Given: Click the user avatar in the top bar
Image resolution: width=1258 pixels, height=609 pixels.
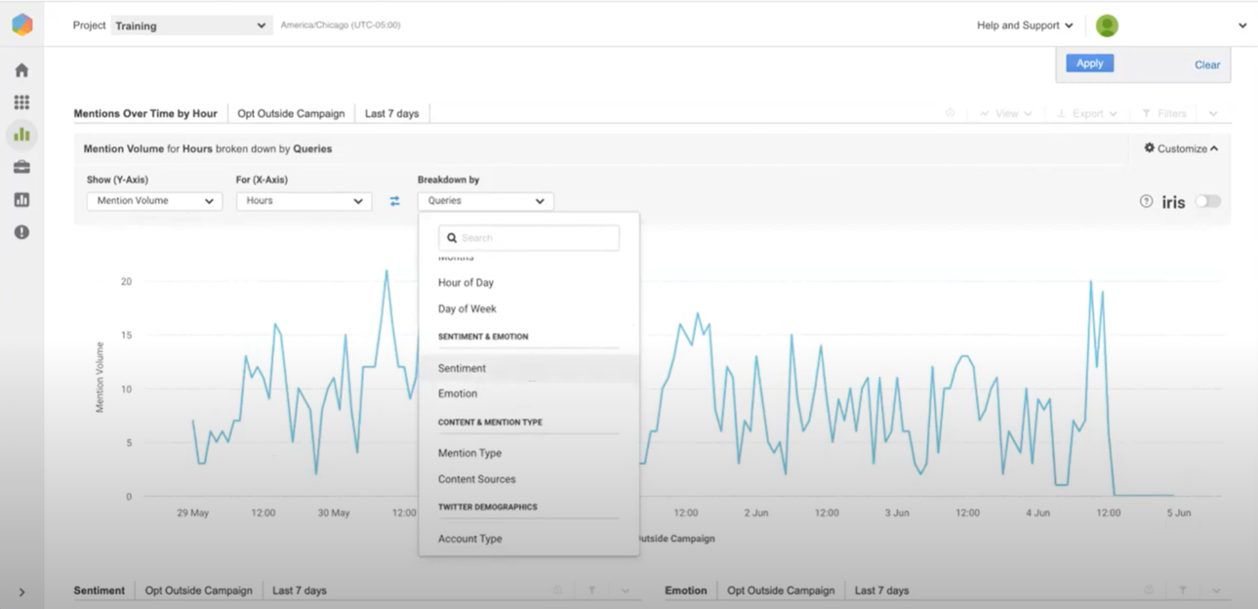Looking at the screenshot, I should pyautogui.click(x=1106, y=25).
